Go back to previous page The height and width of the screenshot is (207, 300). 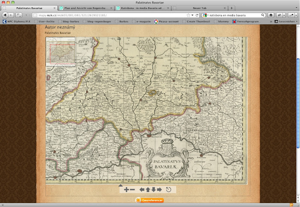[x=5, y=15]
